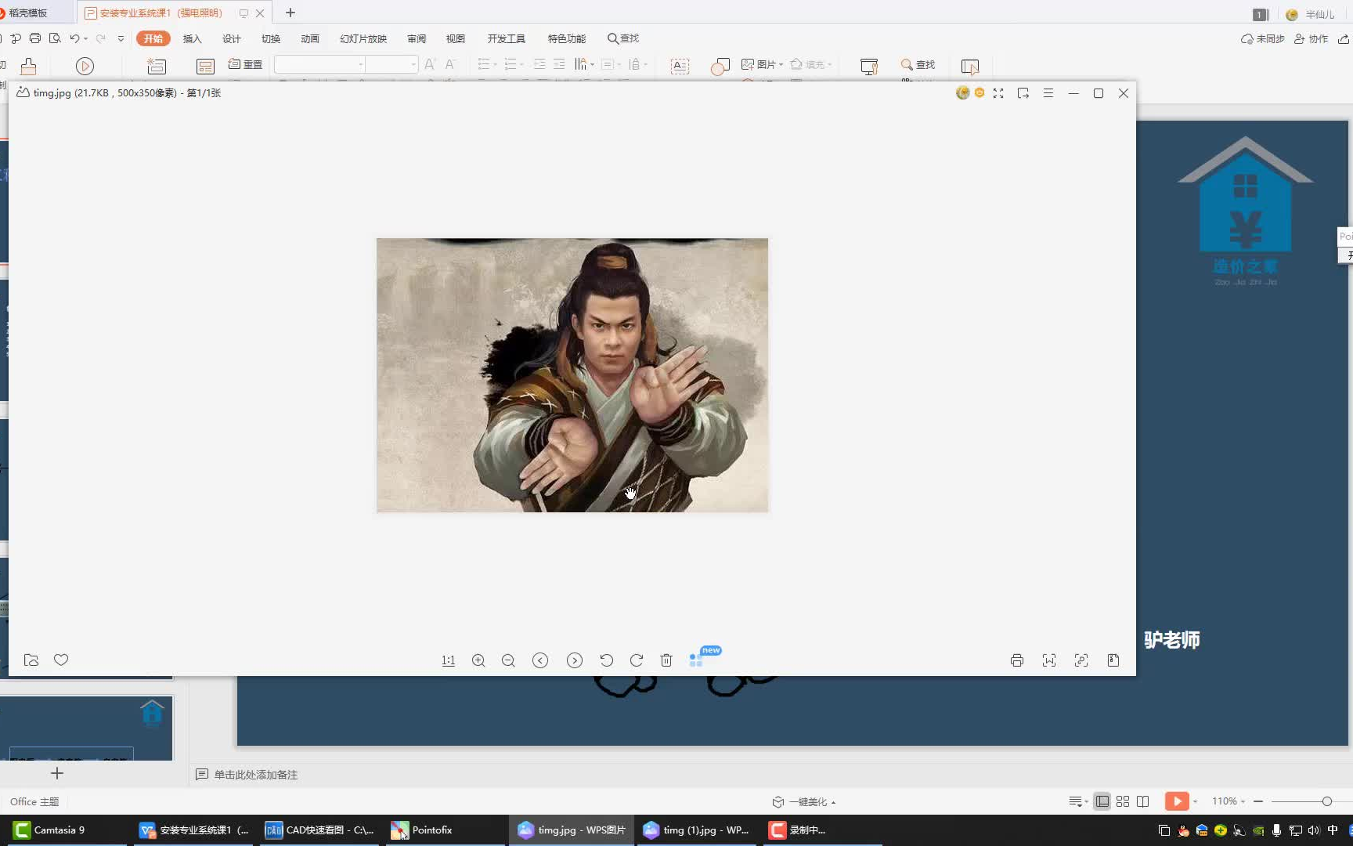Screen dimensions: 1353x846
Task: Click the new slide icon in ribbon
Action: click(x=157, y=67)
